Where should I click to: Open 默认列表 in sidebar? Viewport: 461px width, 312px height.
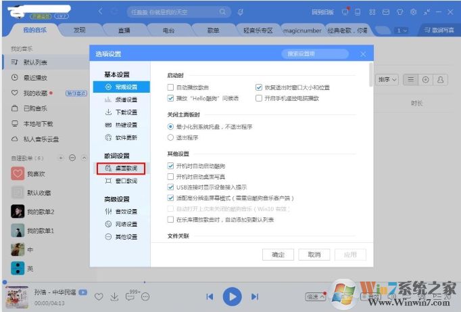(46, 62)
